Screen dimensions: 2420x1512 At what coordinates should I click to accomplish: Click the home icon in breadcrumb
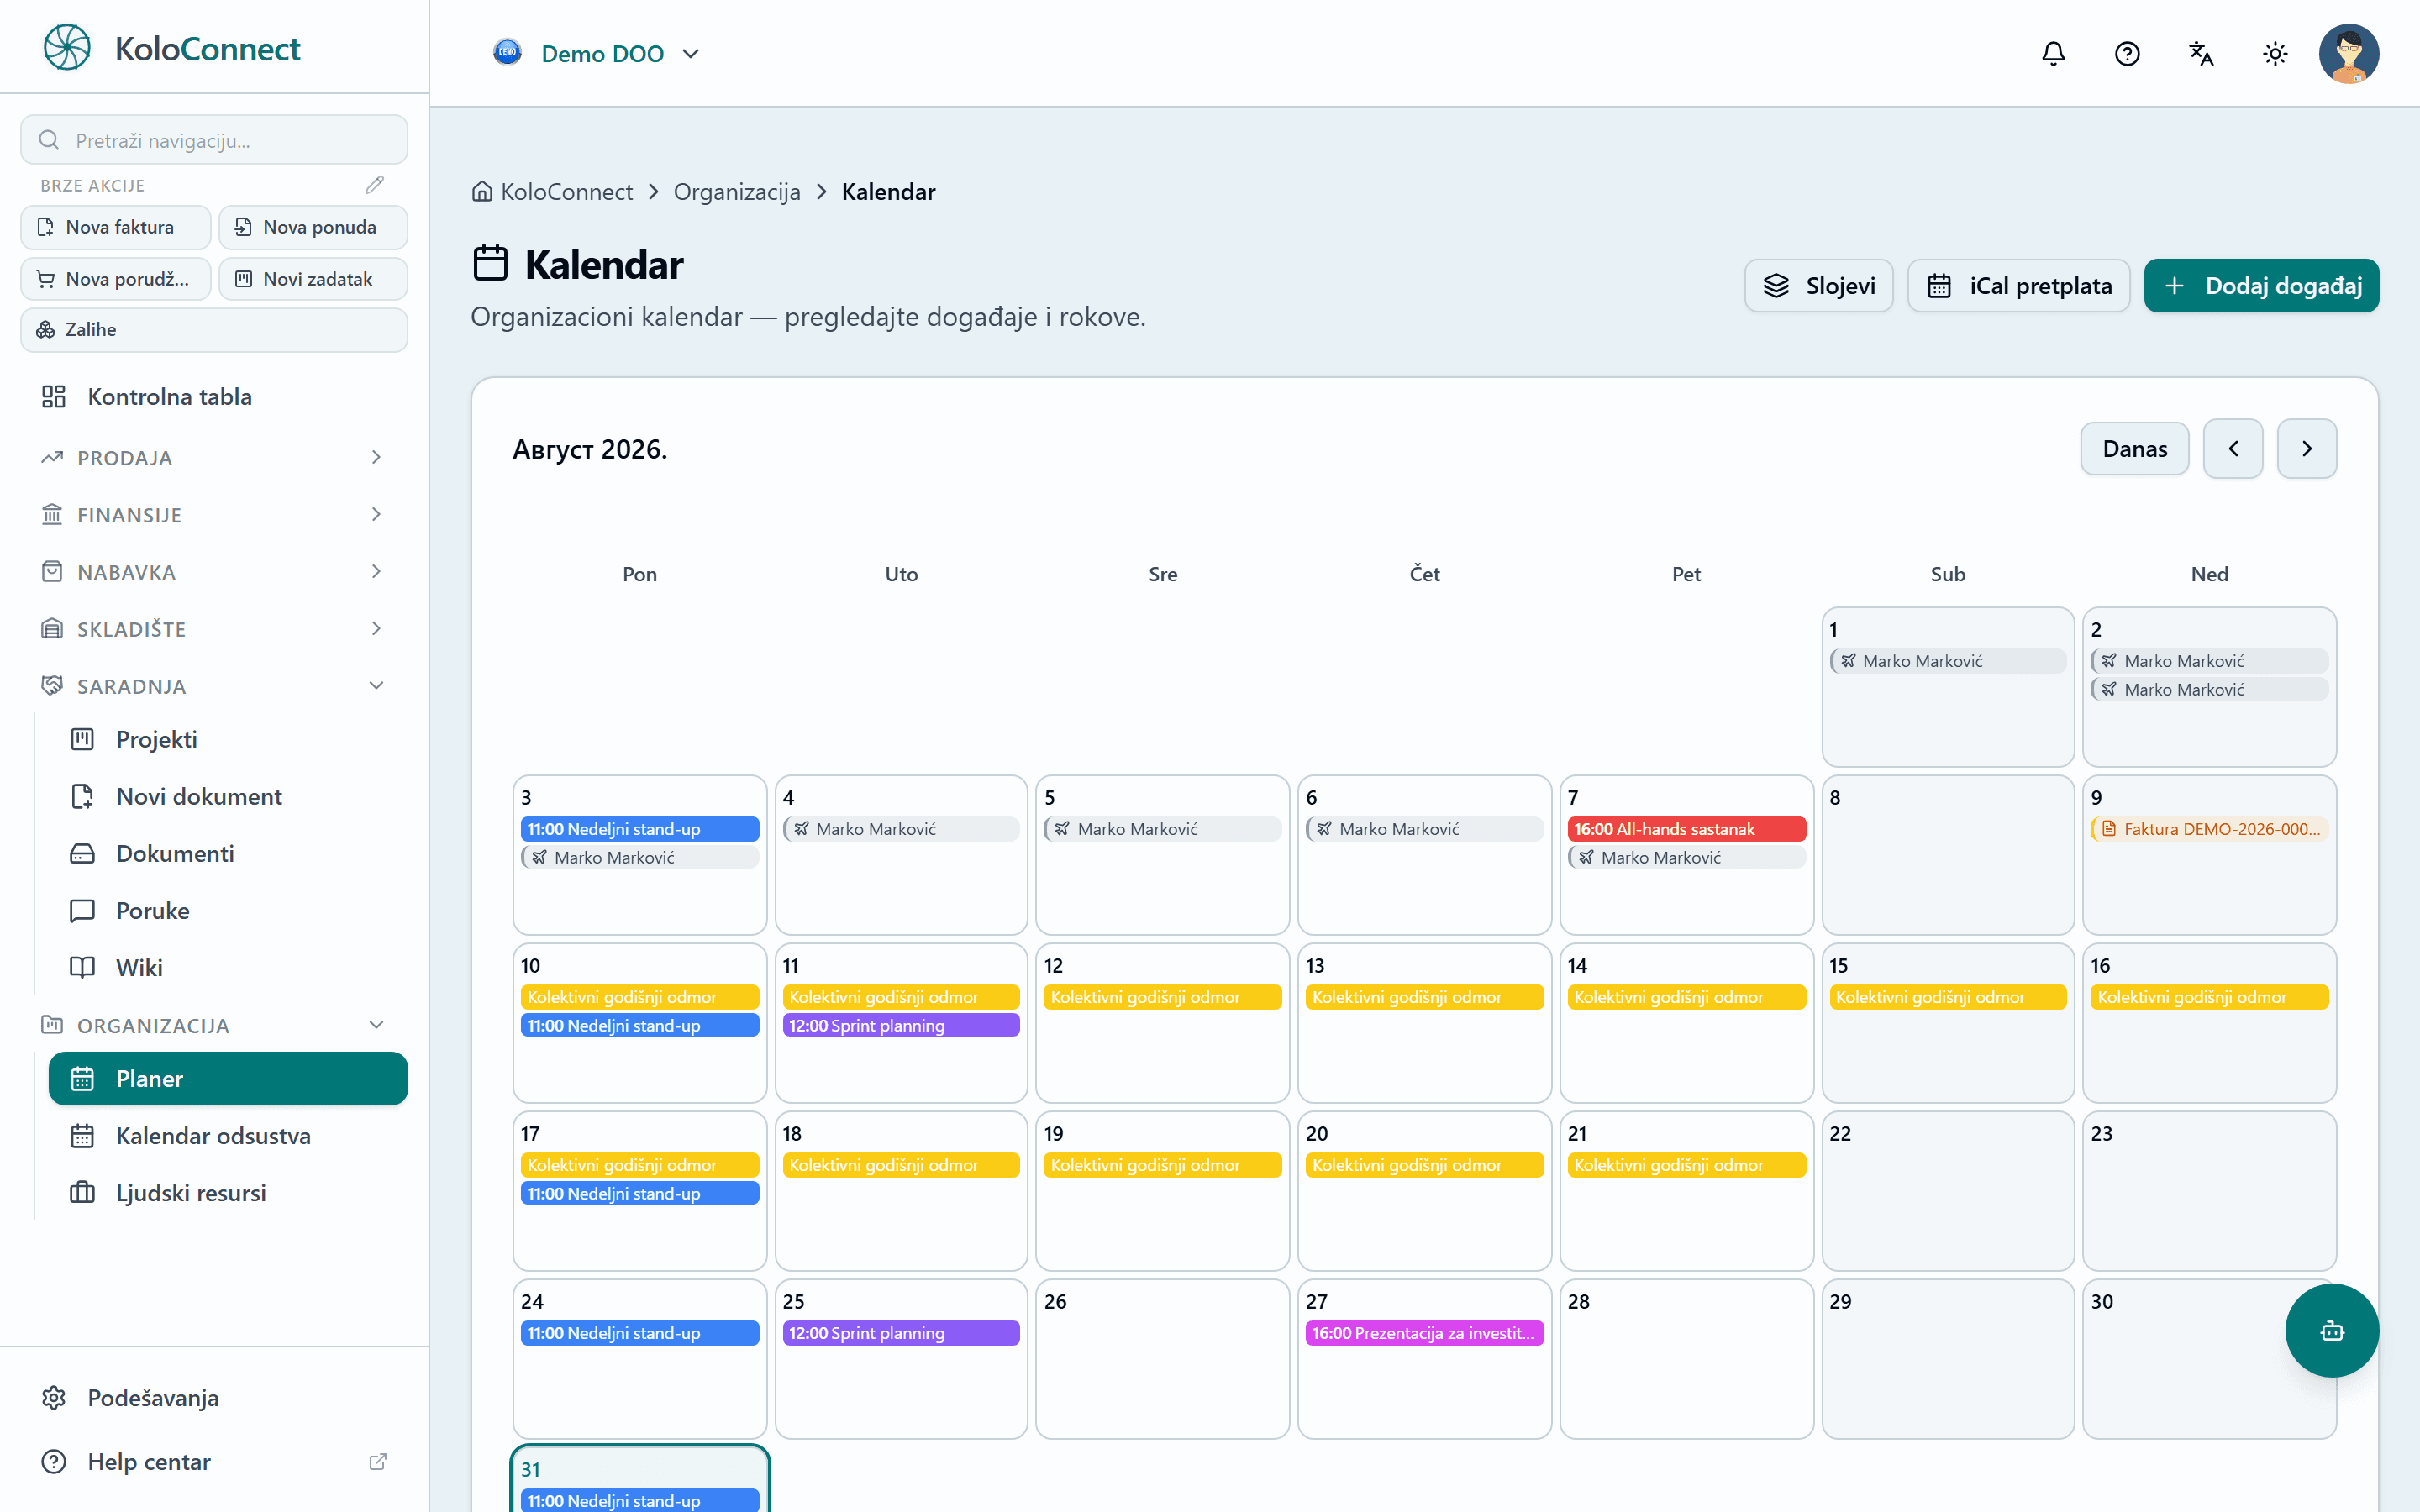(x=482, y=192)
